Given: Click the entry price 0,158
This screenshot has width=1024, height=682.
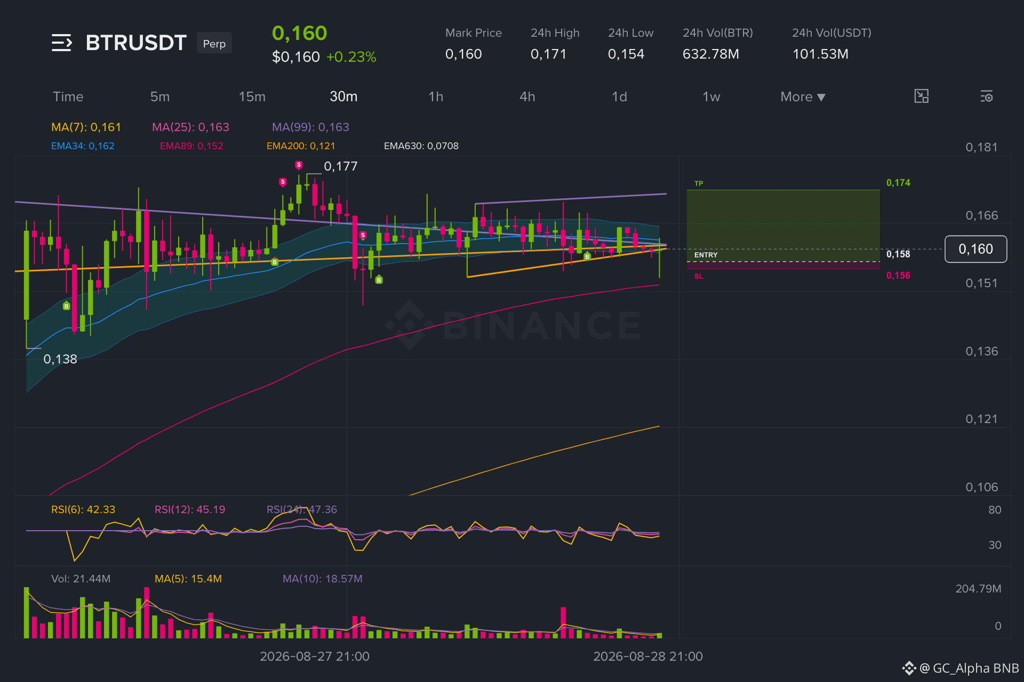Looking at the screenshot, I should click(898, 254).
